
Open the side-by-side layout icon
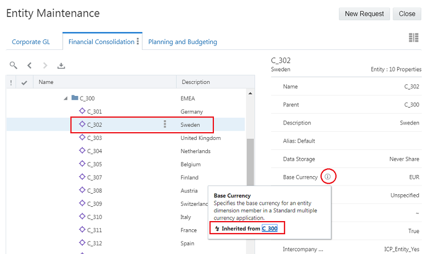tap(413, 38)
